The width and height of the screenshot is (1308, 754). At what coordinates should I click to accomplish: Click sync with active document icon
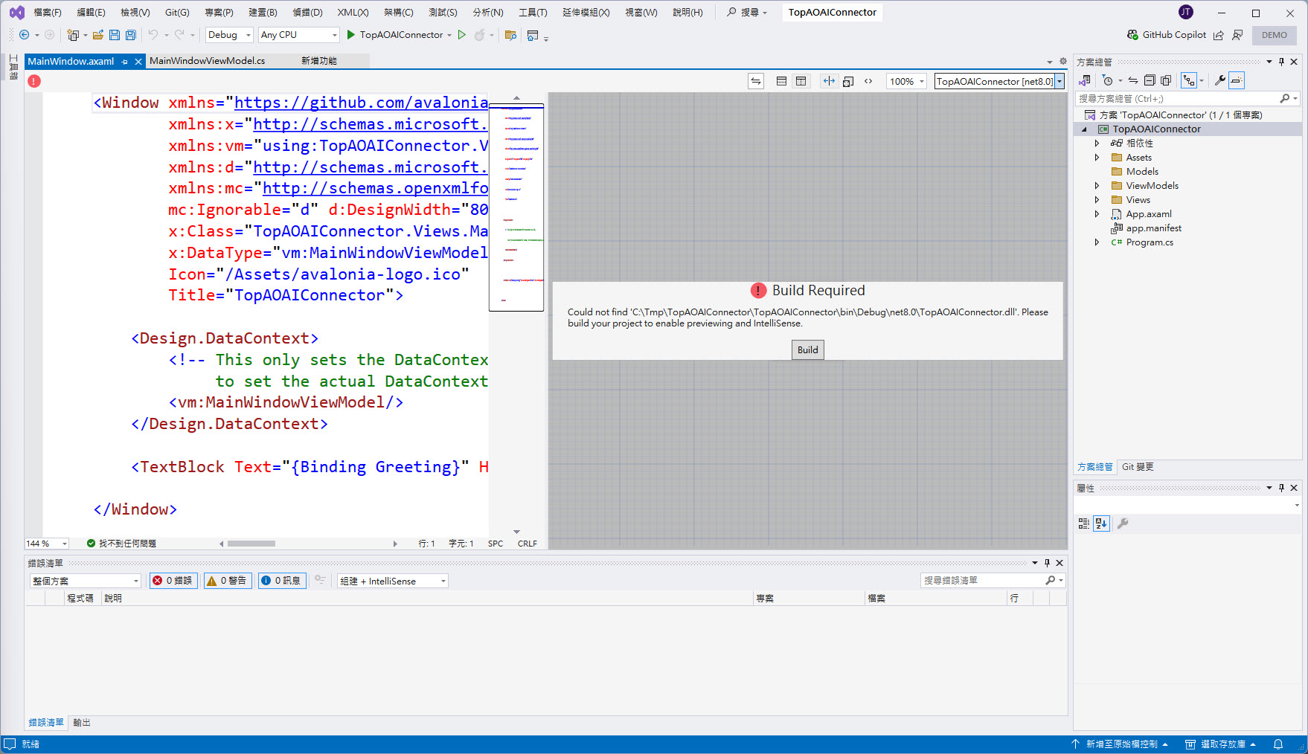coord(1132,80)
